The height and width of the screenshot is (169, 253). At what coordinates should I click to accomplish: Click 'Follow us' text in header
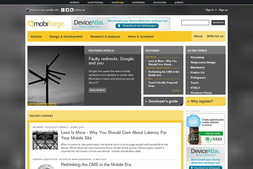[80, 10]
